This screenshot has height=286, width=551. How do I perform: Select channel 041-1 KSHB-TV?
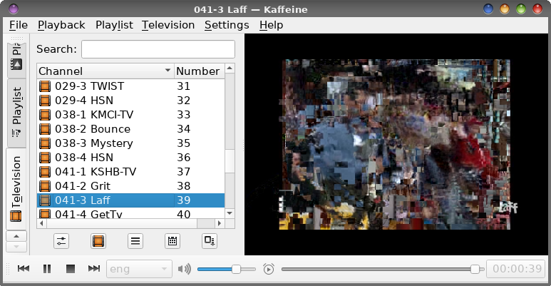tap(130, 172)
